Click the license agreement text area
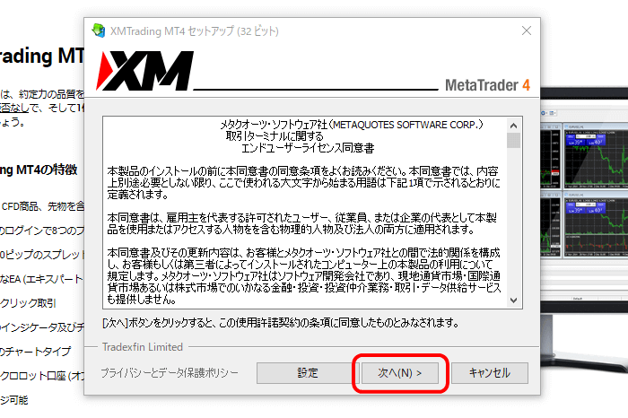This screenshot has width=628, height=418. pos(304,213)
